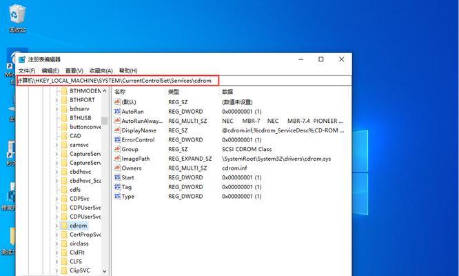Click the tree pane vertical scrollbar thumb

(x=105, y=121)
